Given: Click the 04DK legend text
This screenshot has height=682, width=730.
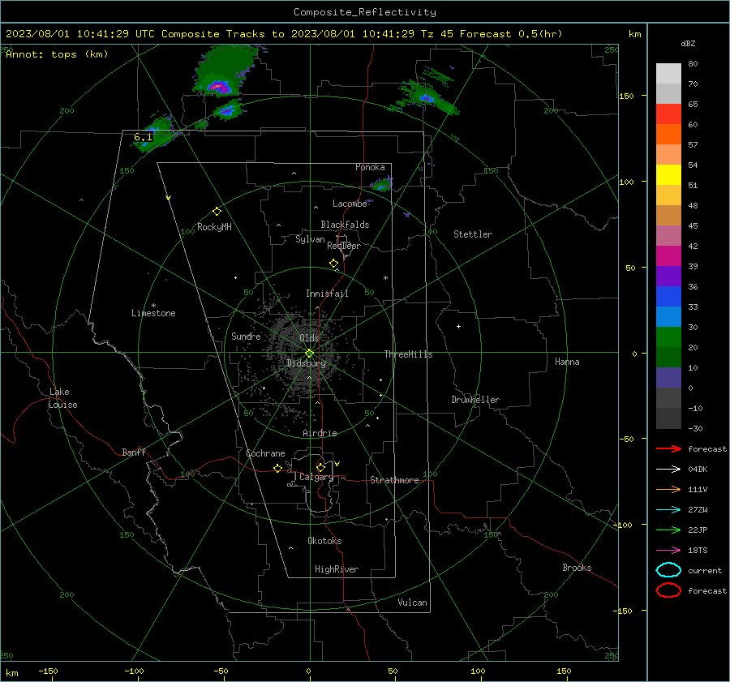Looking at the screenshot, I should 698,470.
